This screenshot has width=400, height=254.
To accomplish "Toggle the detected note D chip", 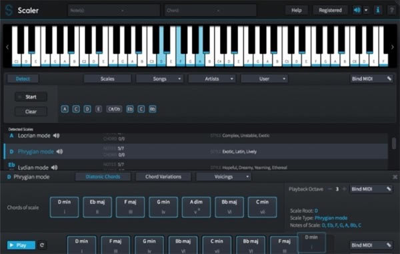I will (x=87, y=109).
